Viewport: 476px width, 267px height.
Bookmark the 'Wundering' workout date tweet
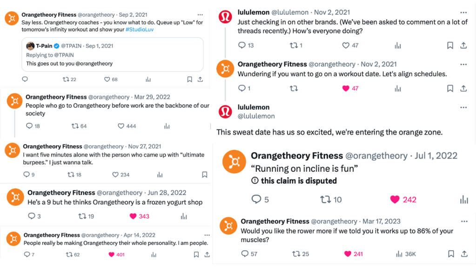(x=450, y=88)
